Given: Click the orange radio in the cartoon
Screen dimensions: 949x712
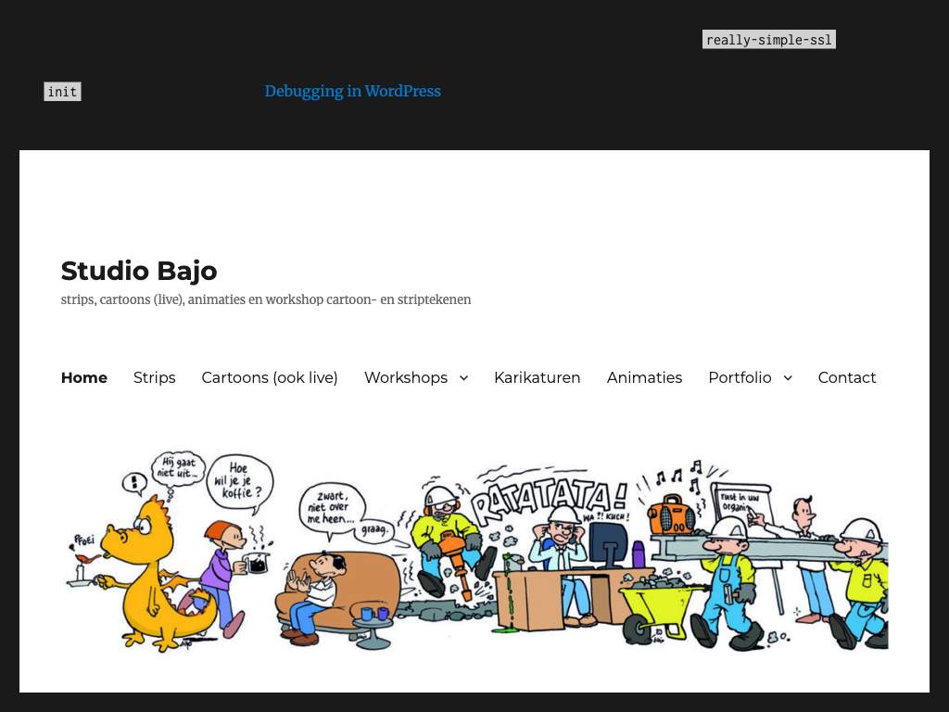Looking at the screenshot, I should (x=671, y=515).
